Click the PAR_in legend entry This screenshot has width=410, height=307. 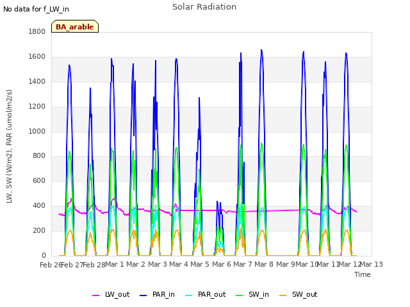[157, 294]
